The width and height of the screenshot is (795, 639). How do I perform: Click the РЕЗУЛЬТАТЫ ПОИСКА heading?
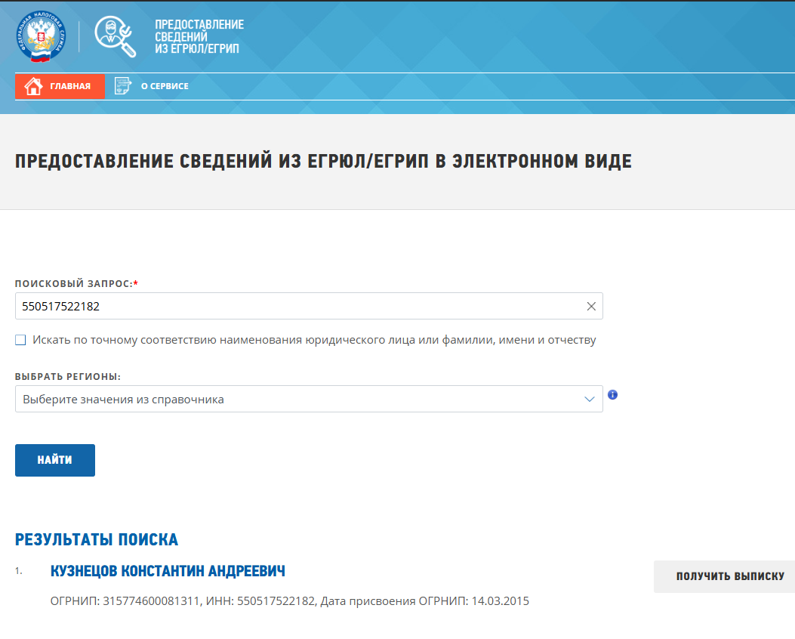tap(97, 539)
